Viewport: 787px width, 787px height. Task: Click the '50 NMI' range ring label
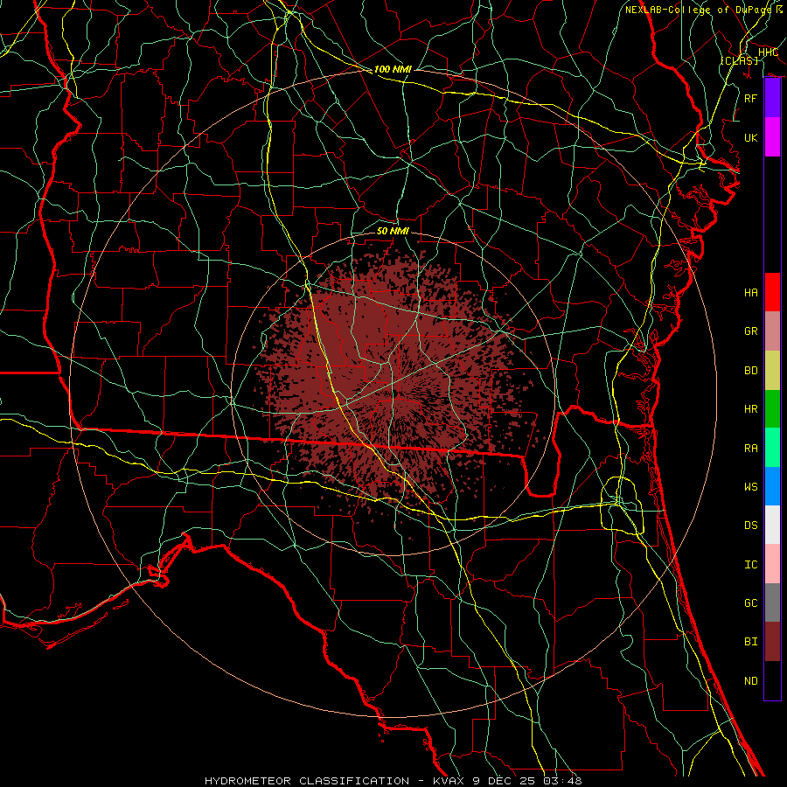click(x=393, y=231)
